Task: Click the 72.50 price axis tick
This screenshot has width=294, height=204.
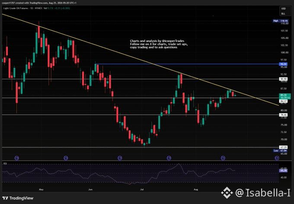Action: (284, 132)
